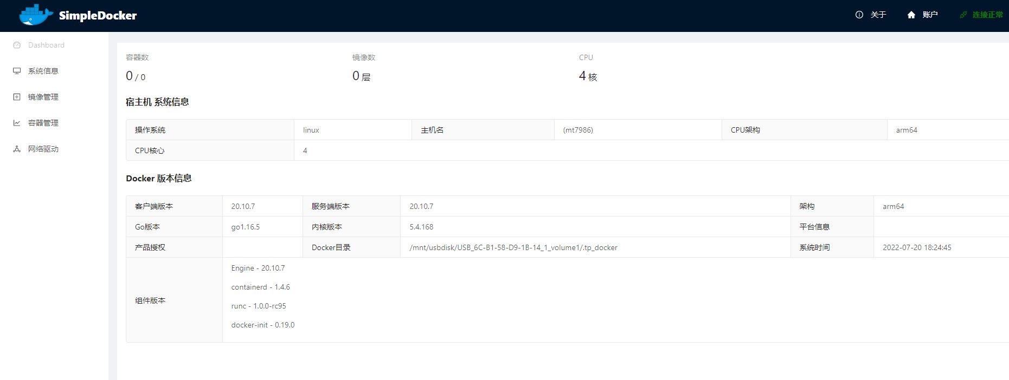Click the arm64 value beside 架构

pos(893,206)
